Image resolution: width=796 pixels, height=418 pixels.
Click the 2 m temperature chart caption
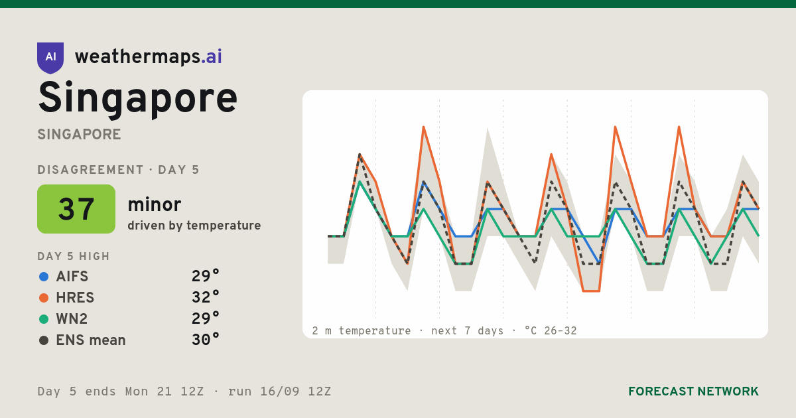click(444, 330)
